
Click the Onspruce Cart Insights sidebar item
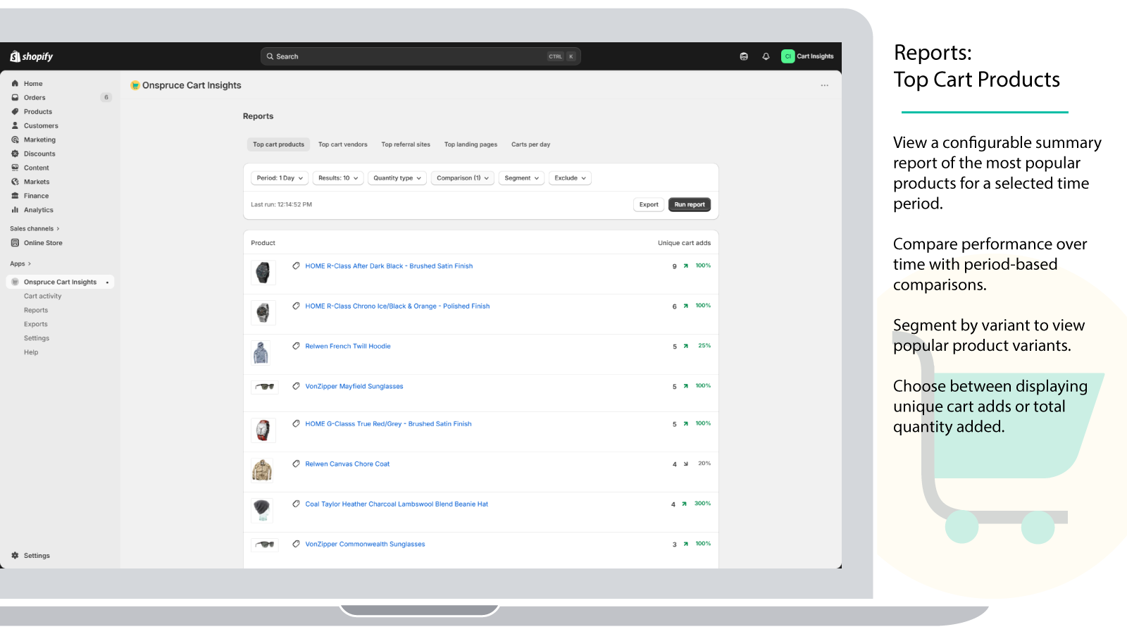tap(60, 282)
